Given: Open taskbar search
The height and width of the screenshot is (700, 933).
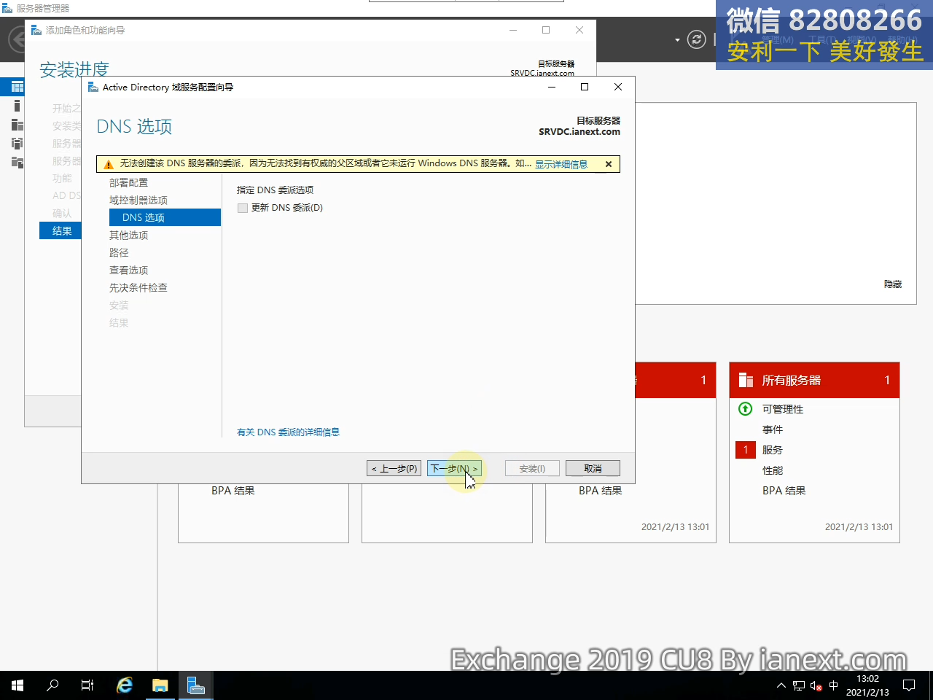Looking at the screenshot, I should [x=52, y=685].
